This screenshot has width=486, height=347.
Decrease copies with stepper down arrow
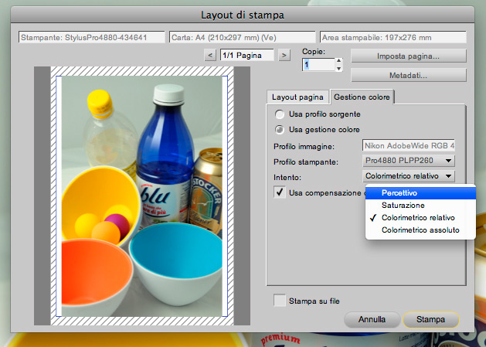coord(338,68)
